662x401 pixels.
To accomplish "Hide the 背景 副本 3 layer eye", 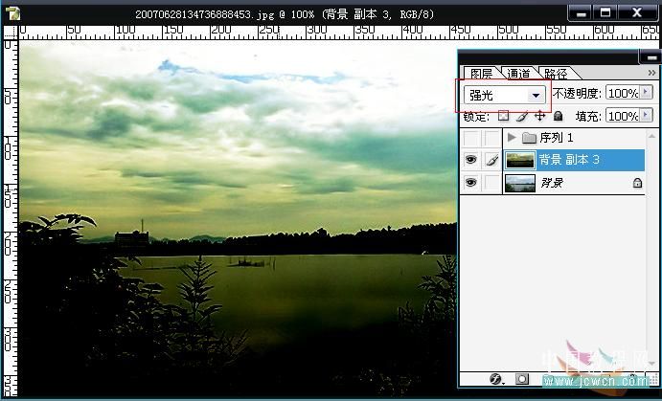I will [x=470, y=160].
